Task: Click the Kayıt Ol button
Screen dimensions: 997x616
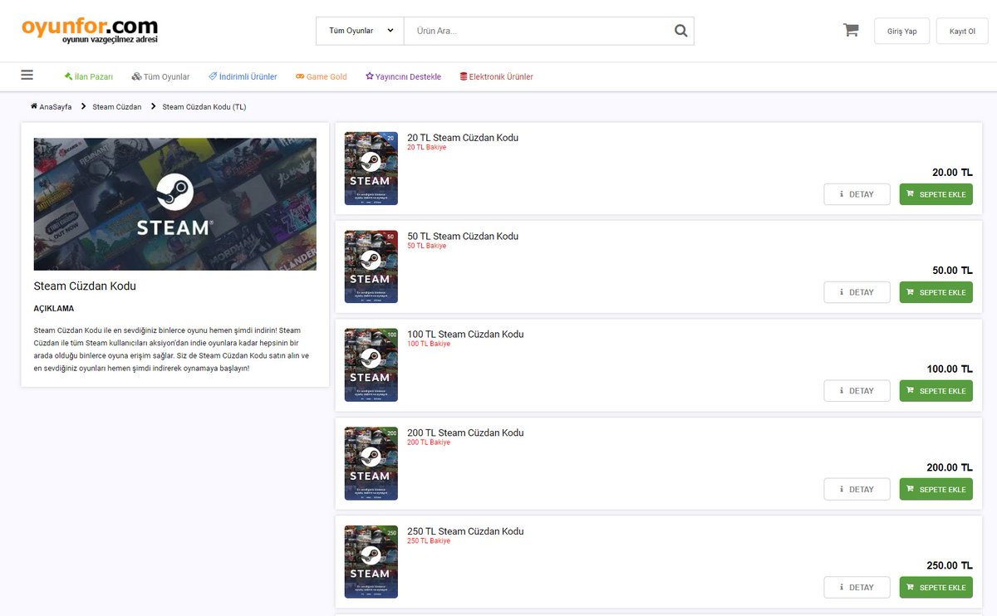Action: point(962,31)
